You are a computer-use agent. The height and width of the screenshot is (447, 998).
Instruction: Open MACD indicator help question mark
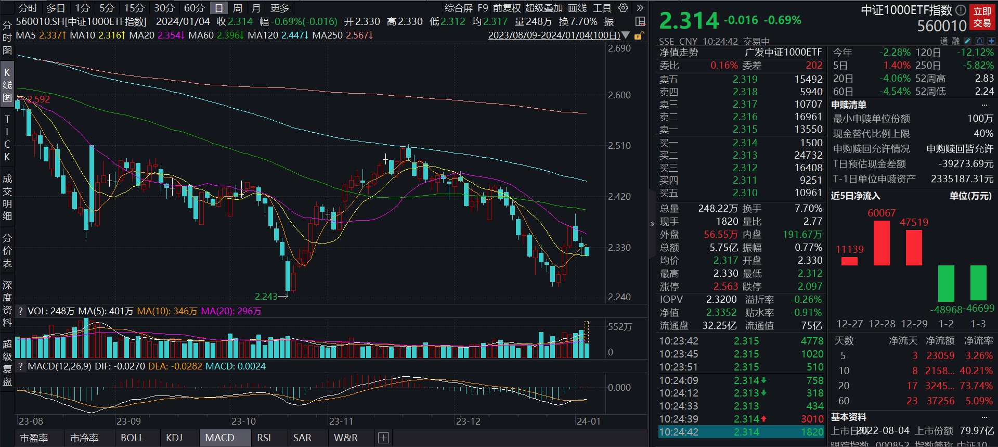click(21, 366)
